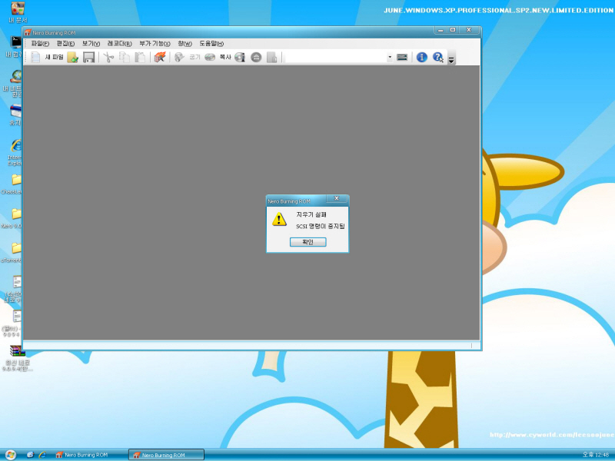The width and height of the screenshot is (615, 461).
Task: Close the erase-failed error dialog
Action: pos(336,198)
